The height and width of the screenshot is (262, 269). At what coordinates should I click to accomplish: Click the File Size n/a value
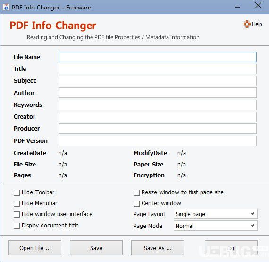point(63,165)
